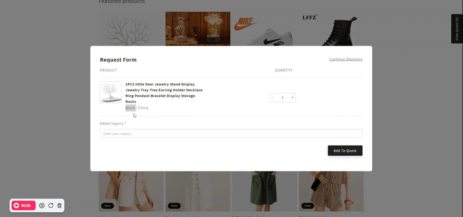Click the Enter your inquiry field
The image size is (463, 217).
(231, 133)
